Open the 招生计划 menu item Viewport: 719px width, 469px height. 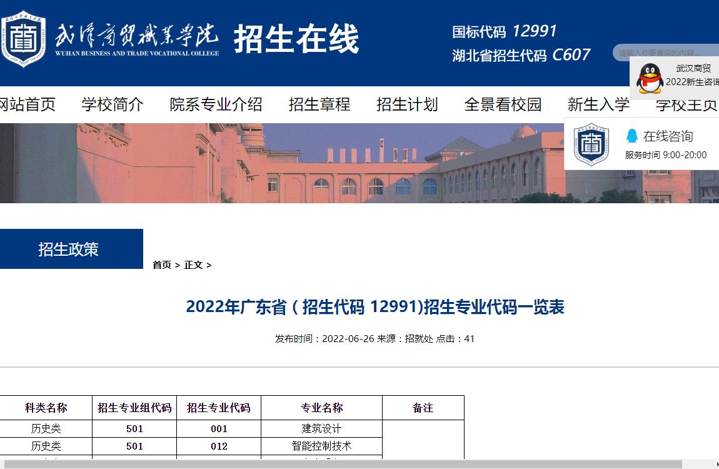(x=407, y=104)
